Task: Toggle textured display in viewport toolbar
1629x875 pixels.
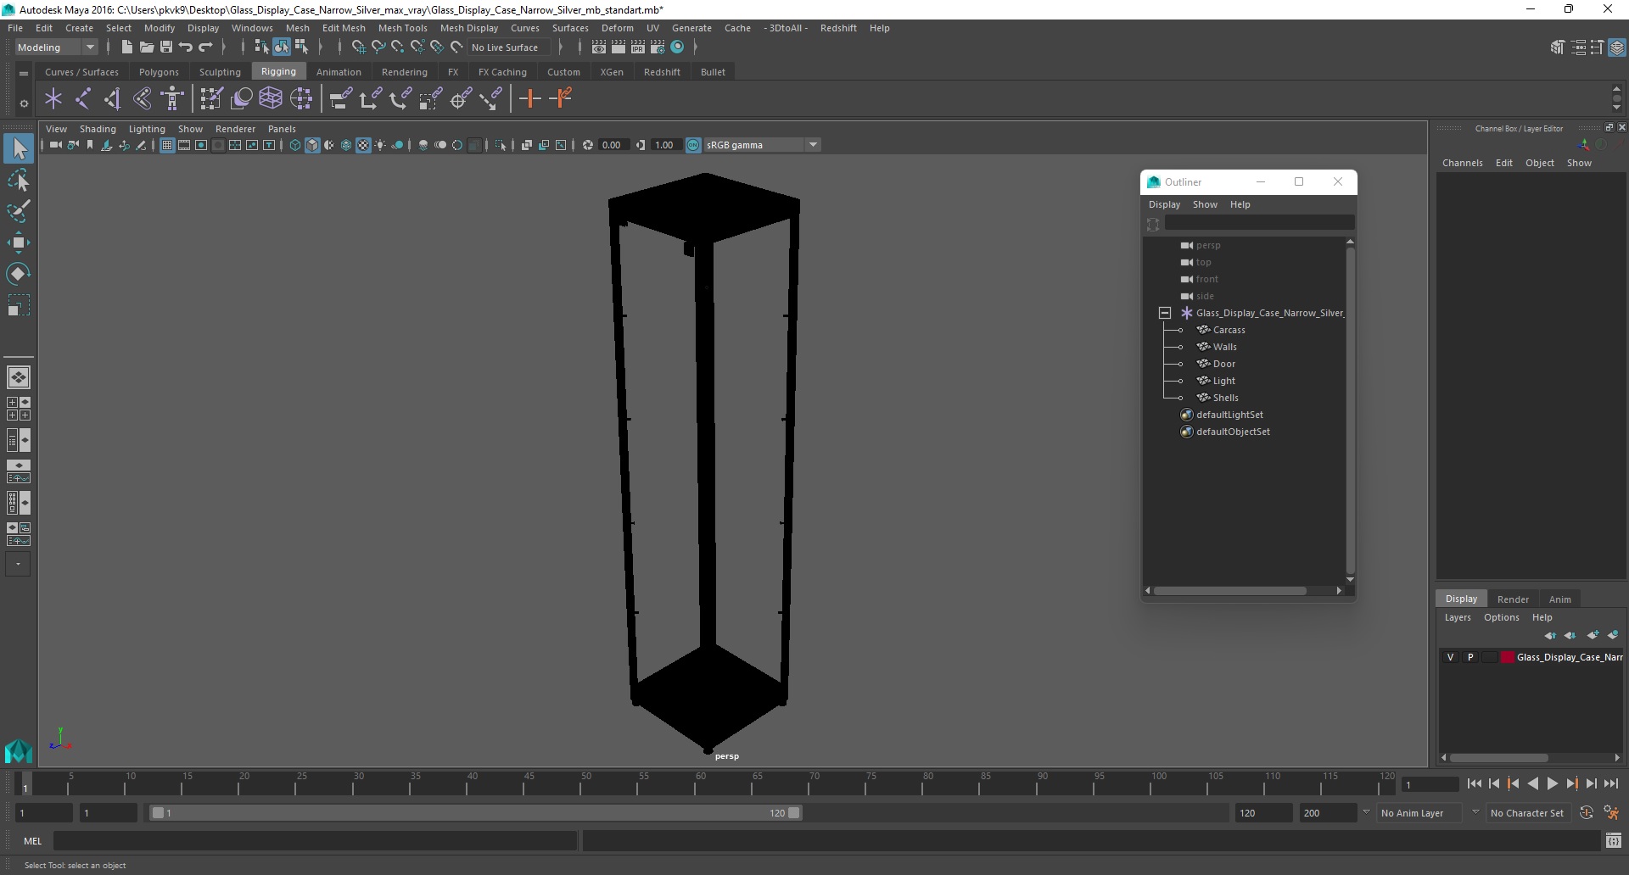Action: (363, 145)
